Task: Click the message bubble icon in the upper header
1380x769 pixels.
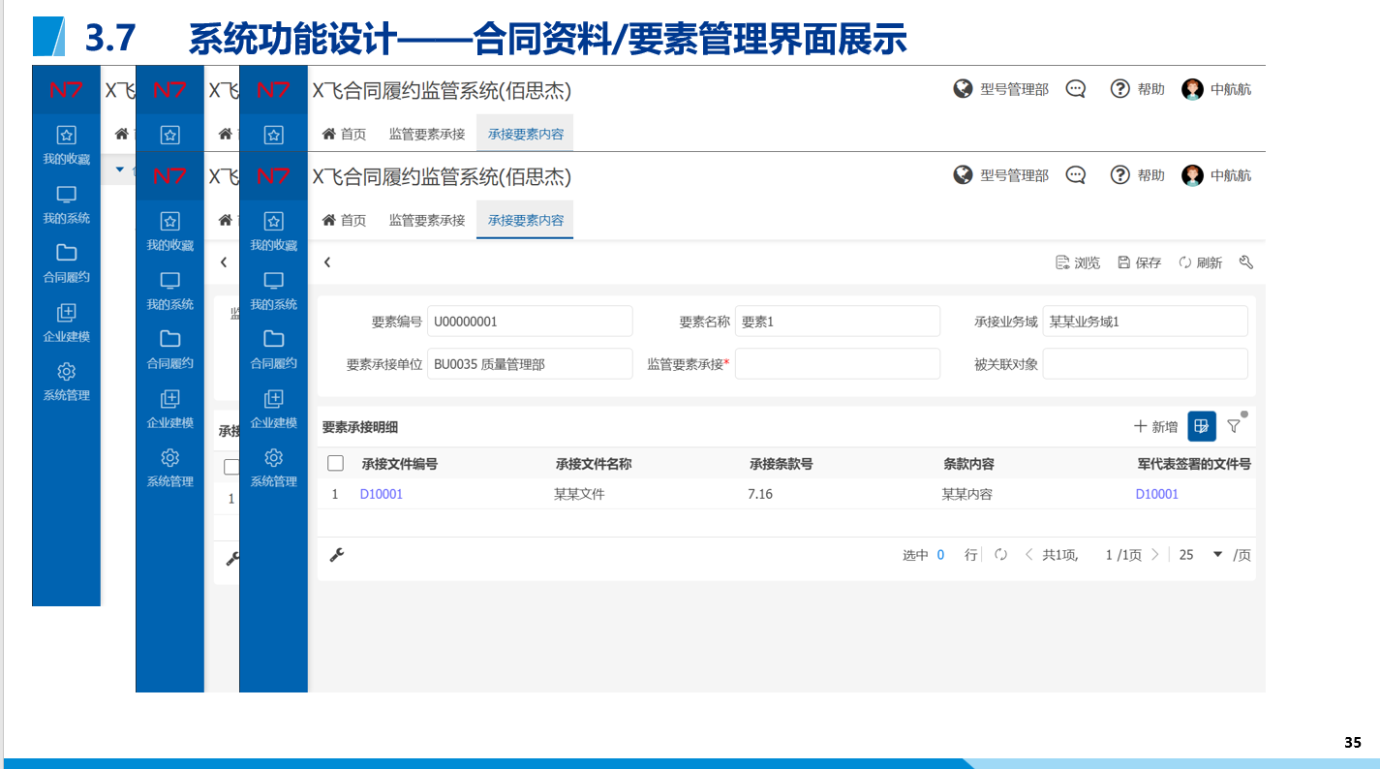Action: coord(1075,89)
